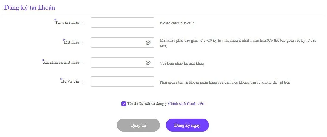Show password in the Mật khẩu field
This screenshot has width=327, height=137.
(148, 43)
